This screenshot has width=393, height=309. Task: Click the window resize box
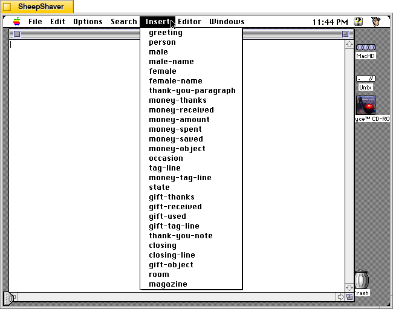349,297
